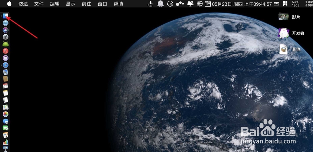Open the 编辑 menu
Image resolution: width=313 pixels, height=152 pixels.
[x=55, y=4]
